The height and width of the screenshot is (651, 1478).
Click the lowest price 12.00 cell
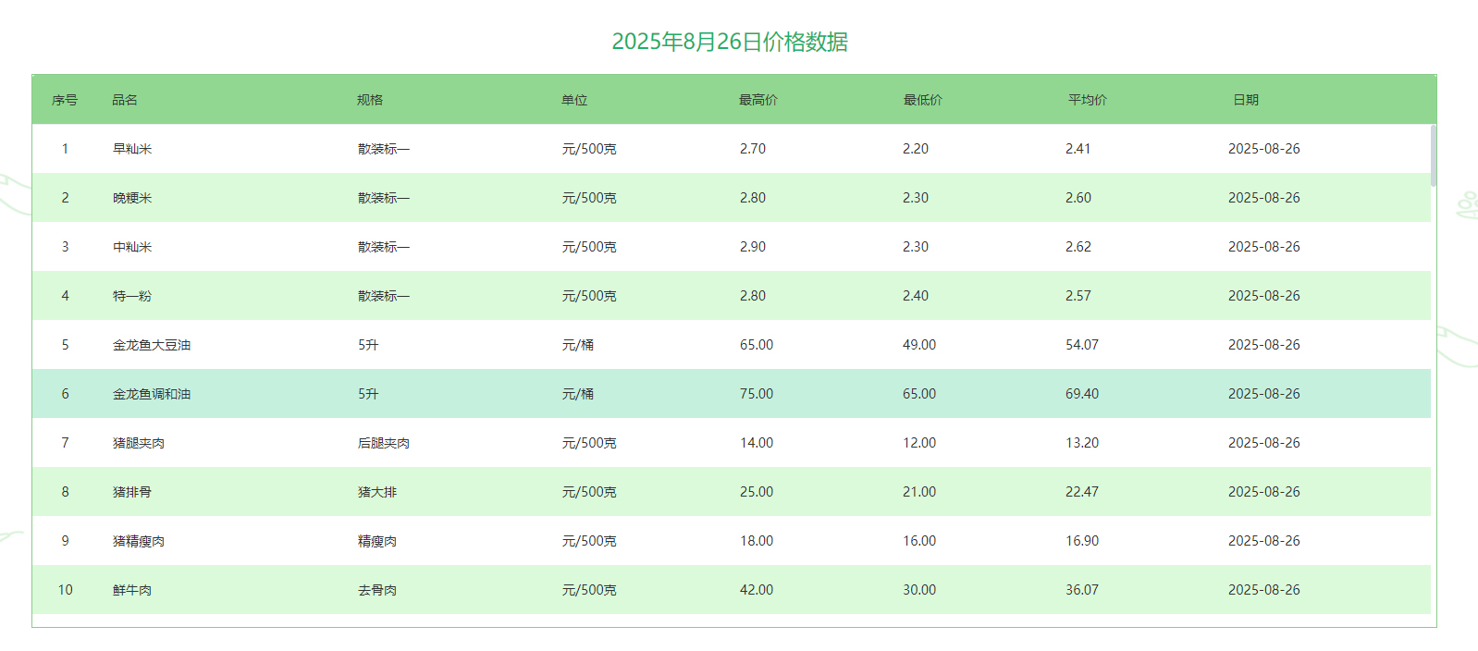tap(919, 443)
